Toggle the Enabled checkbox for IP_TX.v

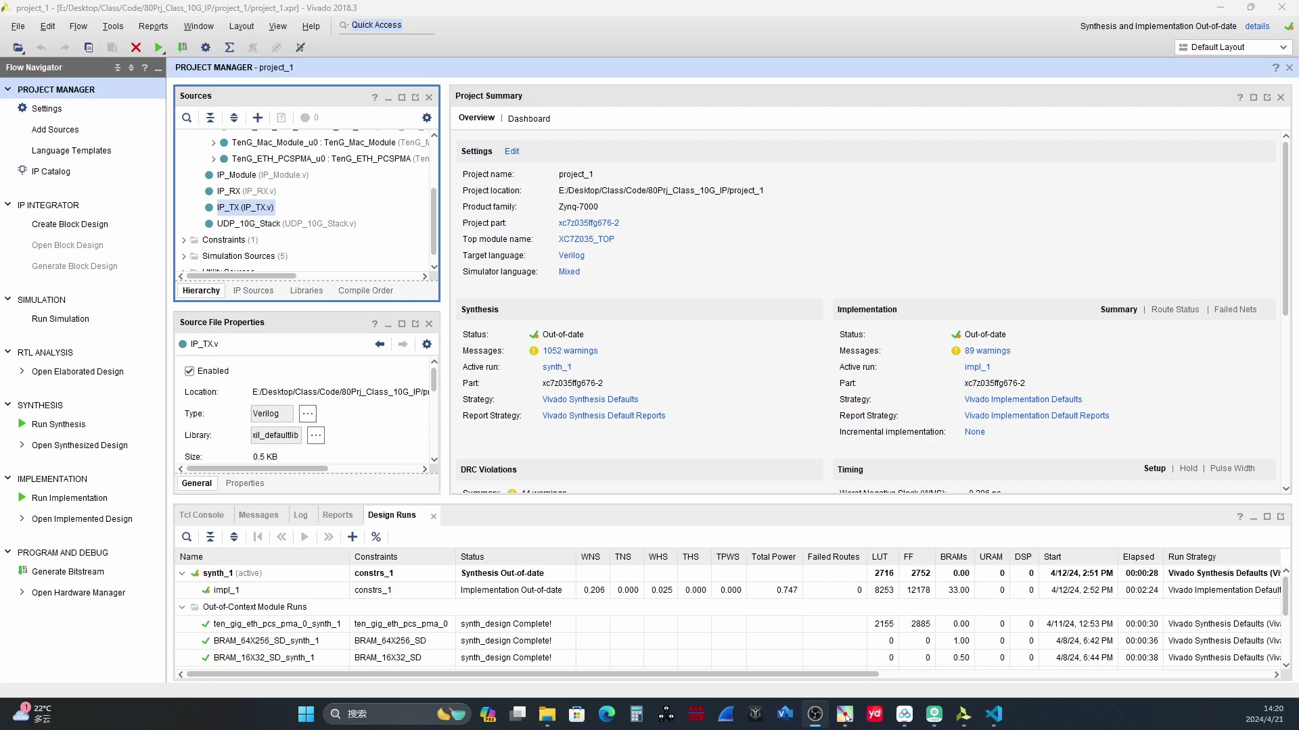click(189, 371)
